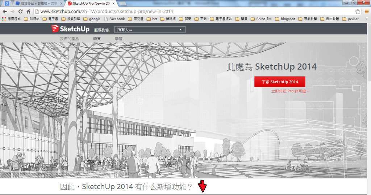Click the text SketchUp 2014 有什么新增功能？

137,187
